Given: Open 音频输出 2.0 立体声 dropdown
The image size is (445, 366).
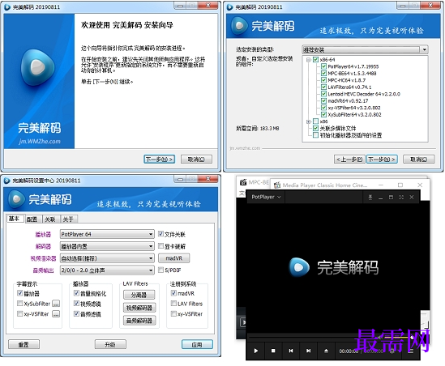Looking at the screenshot, I should click(107, 270).
